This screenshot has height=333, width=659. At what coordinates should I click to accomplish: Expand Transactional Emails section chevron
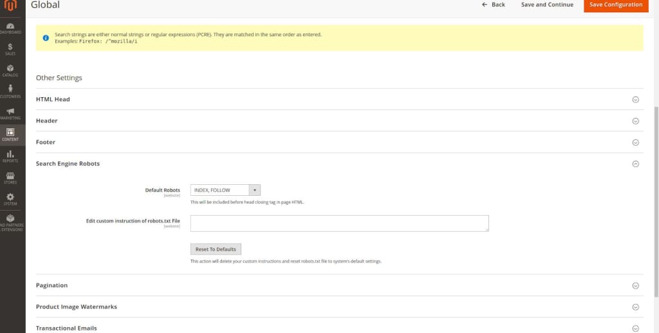(x=635, y=328)
